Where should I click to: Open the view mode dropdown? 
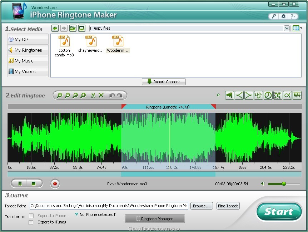tap(297, 28)
